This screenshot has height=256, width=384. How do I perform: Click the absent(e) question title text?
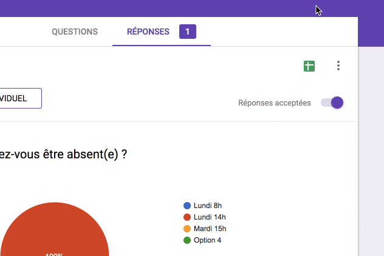(x=63, y=154)
